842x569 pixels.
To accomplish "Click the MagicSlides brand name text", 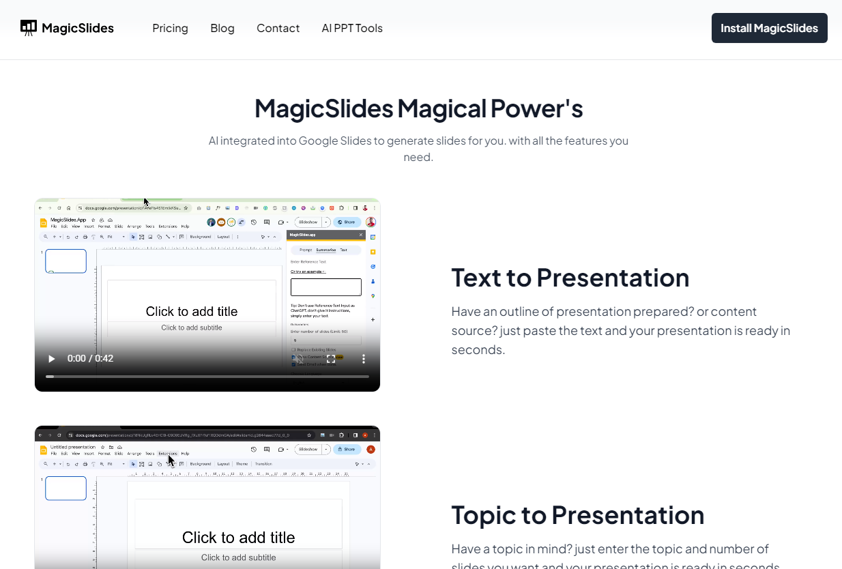I will pos(78,28).
